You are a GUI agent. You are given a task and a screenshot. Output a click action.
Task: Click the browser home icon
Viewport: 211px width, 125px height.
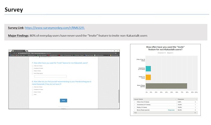click(x=16, y=53)
